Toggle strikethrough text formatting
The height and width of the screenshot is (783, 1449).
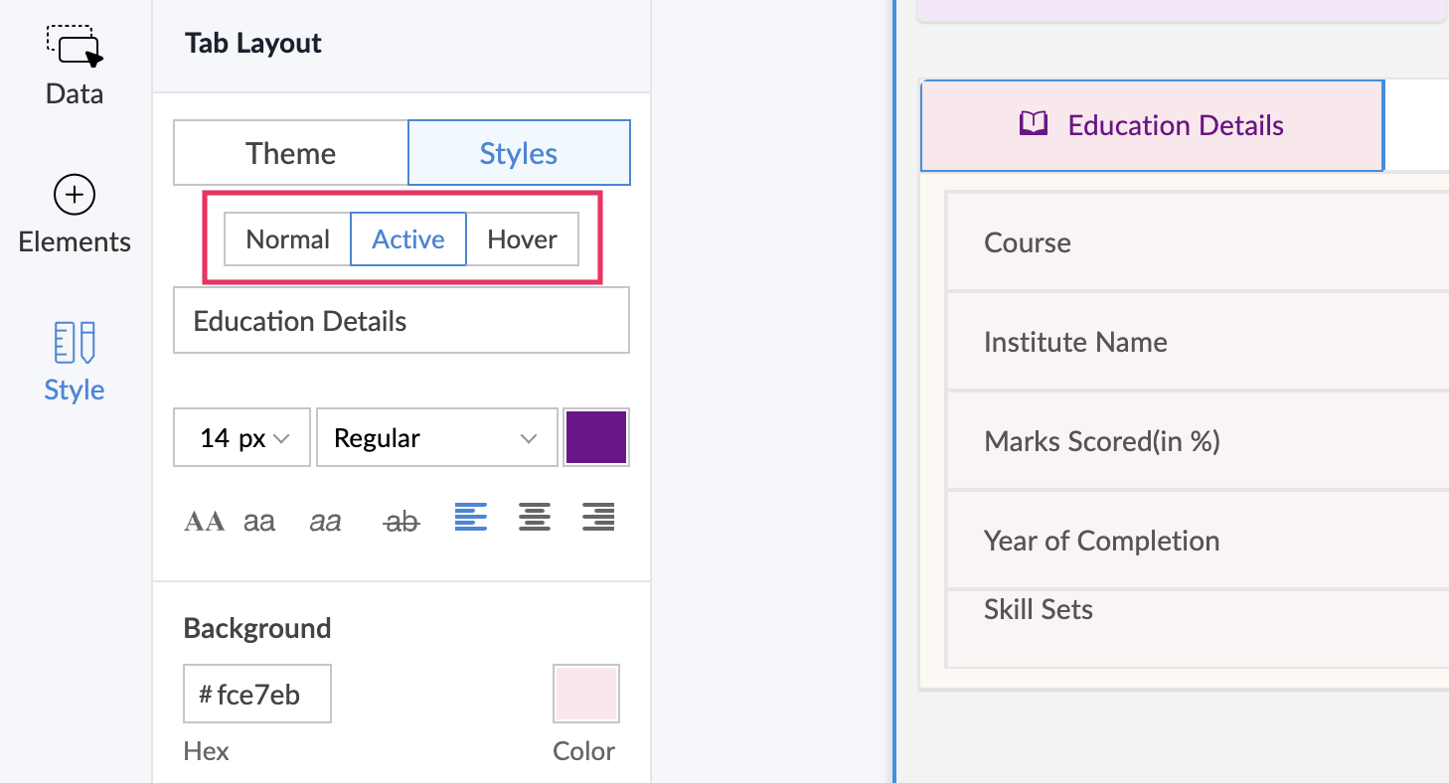(x=402, y=521)
